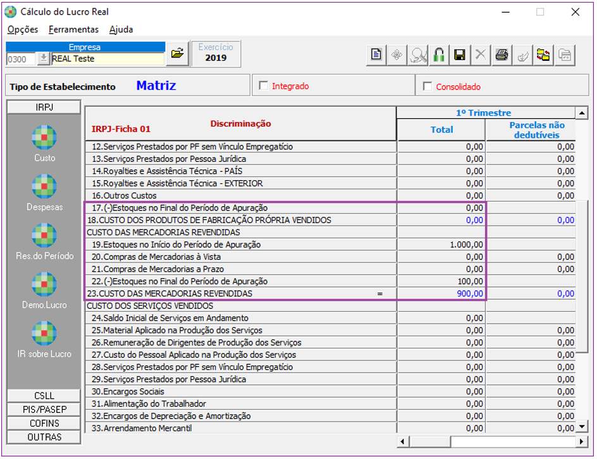The width and height of the screenshot is (597, 459).
Task: Click row 13.Serviços Prestados por Pessoa Jurídica
Action: coord(240,159)
